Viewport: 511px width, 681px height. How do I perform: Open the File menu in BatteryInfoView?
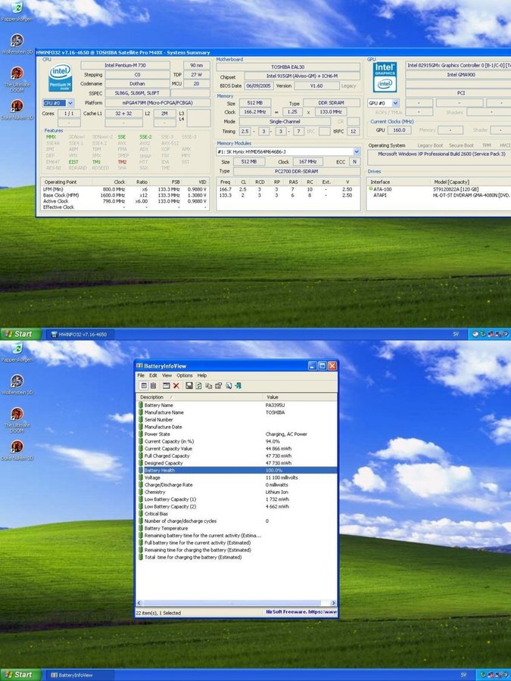click(x=141, y=375)
